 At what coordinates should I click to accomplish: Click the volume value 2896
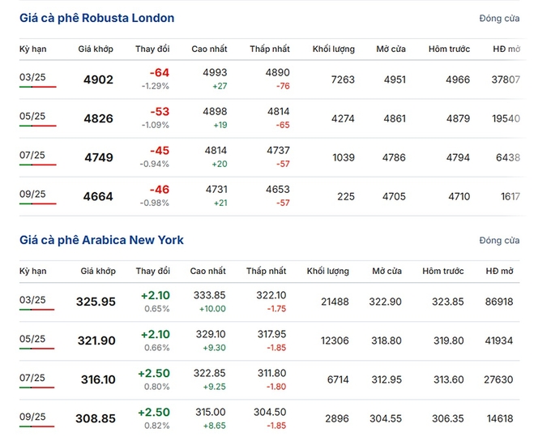click(337, 419)
